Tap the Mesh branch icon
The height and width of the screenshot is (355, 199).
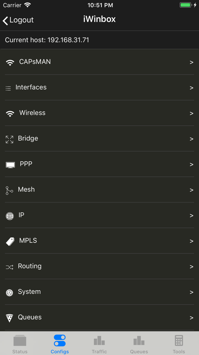pyautogui.click(x=9, y=191)
